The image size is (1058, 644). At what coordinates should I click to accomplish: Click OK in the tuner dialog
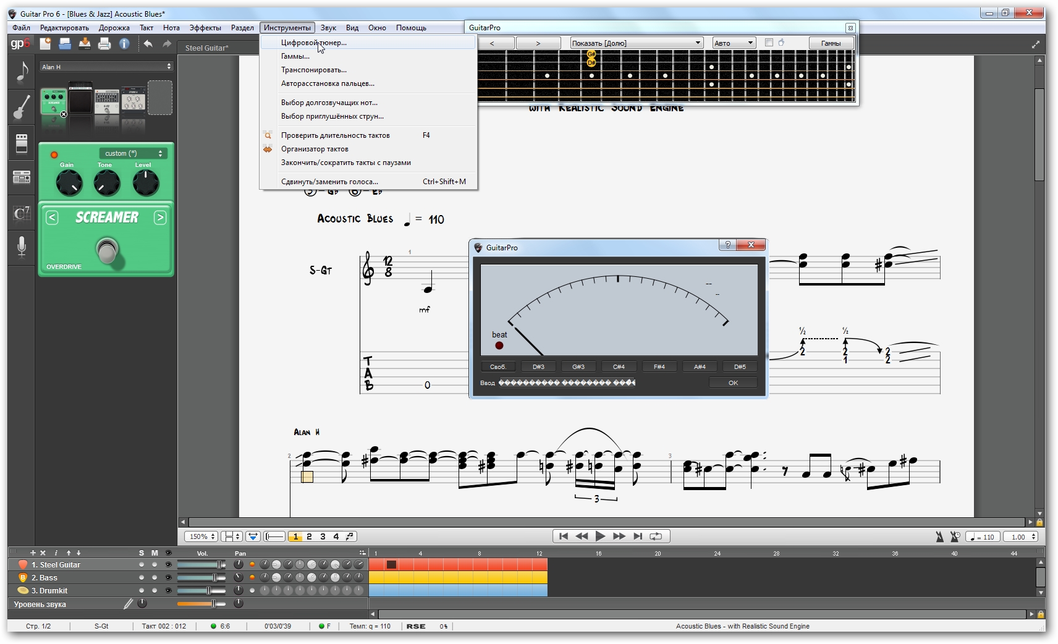tap(733, 383)
